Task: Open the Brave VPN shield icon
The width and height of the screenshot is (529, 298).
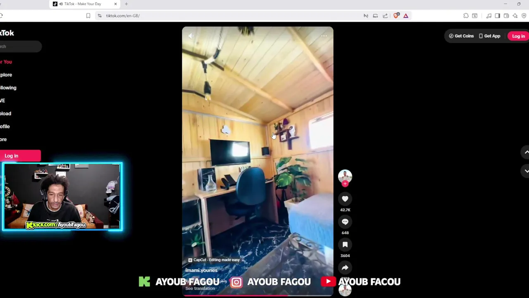Action: (524, 16)
